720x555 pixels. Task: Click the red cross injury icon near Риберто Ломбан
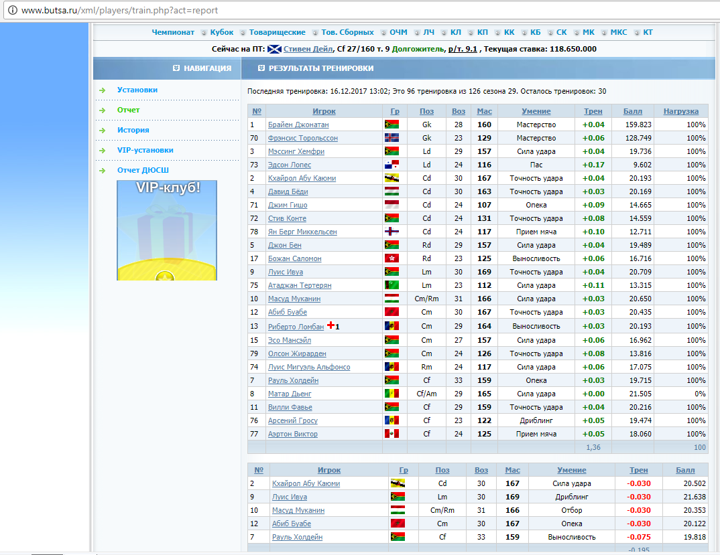331,325
